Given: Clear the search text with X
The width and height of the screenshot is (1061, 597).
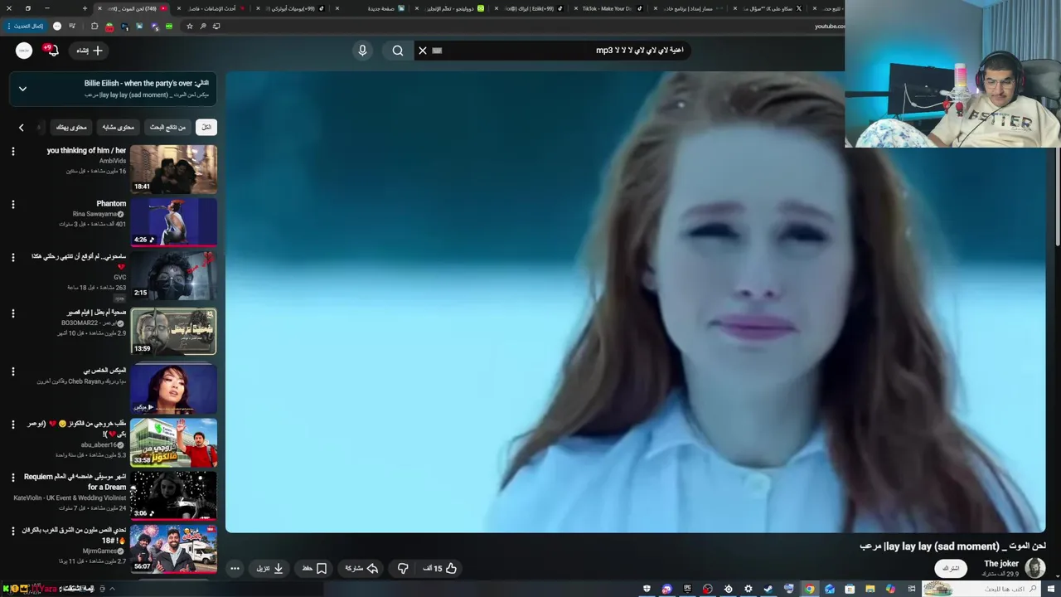Looking at the screenshot, I should click(x=423, y=51).
